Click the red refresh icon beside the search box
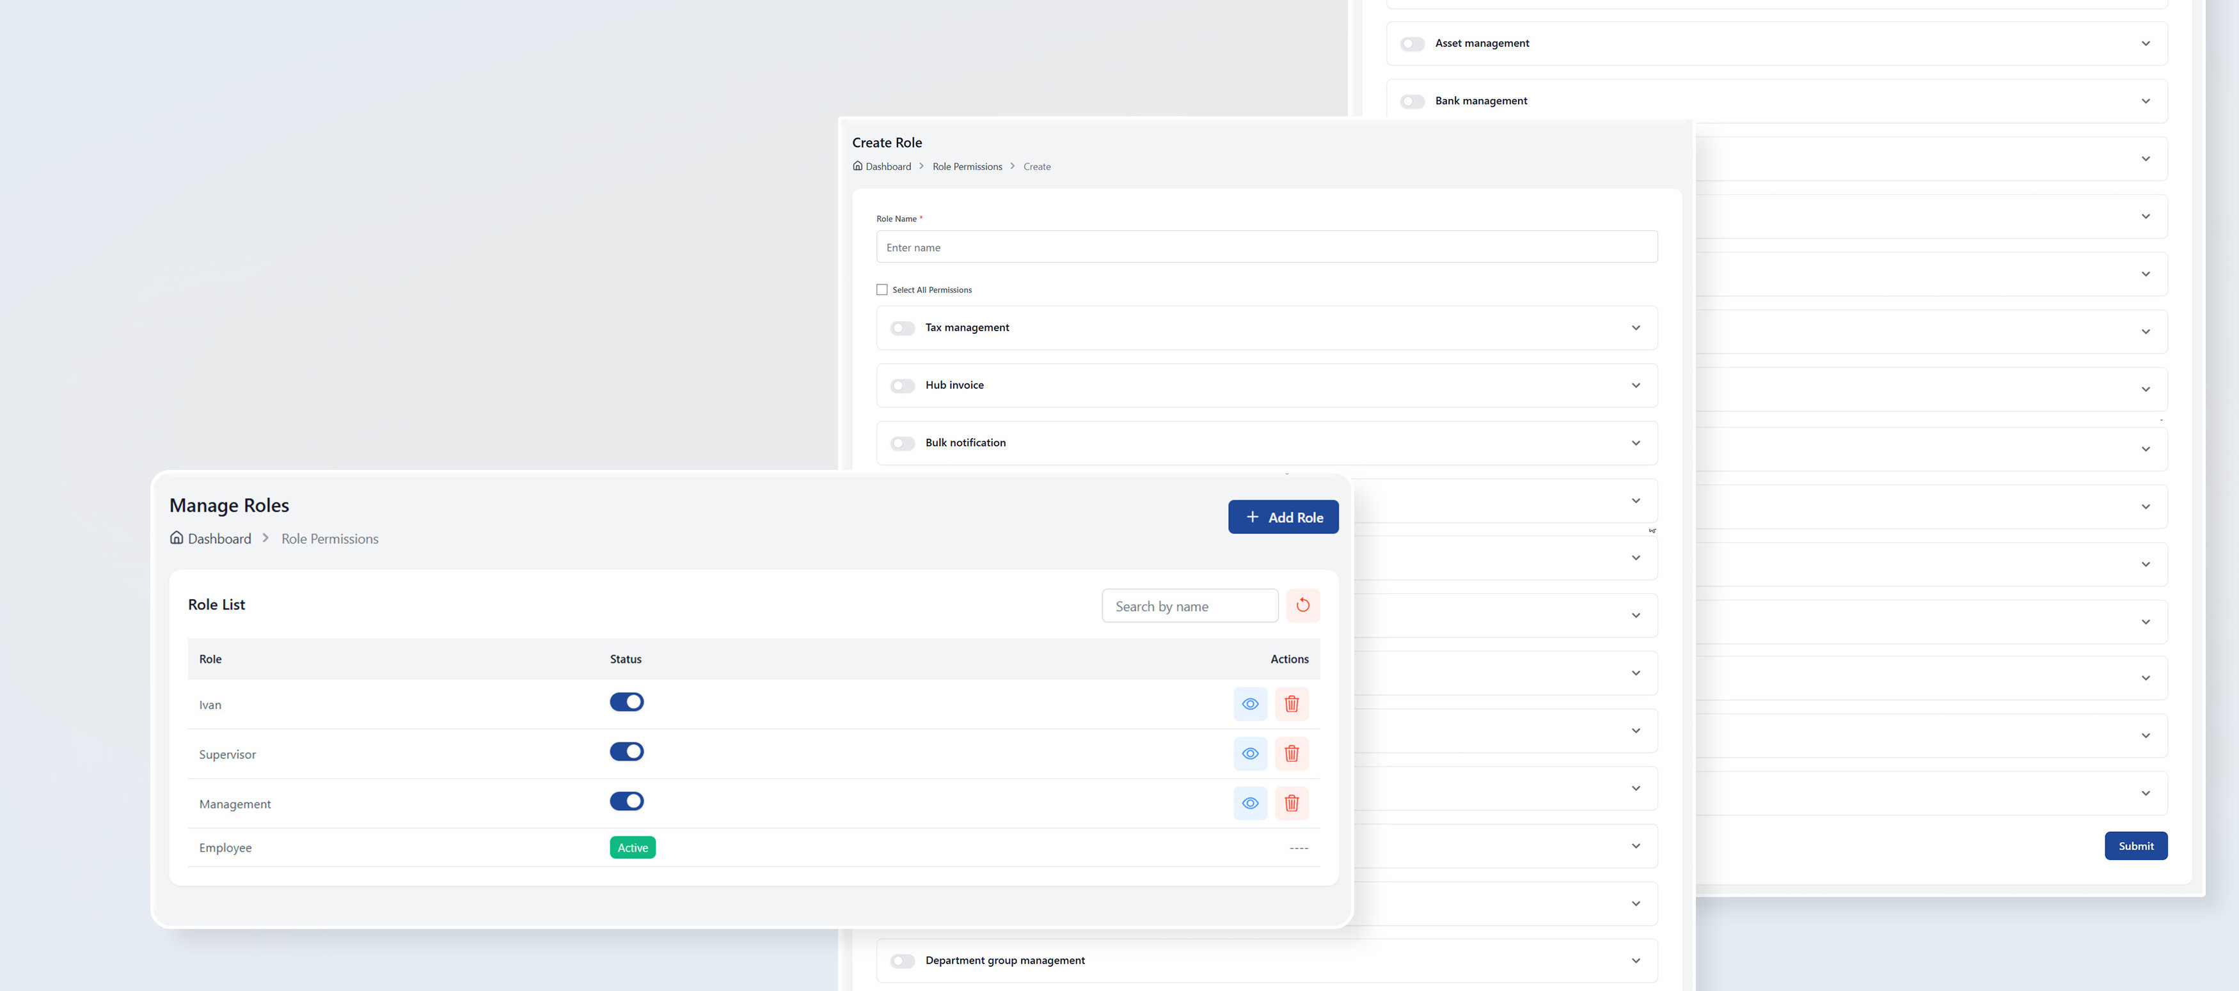This screenshot has height=991, width=2239. click(x=1302, y=605)
